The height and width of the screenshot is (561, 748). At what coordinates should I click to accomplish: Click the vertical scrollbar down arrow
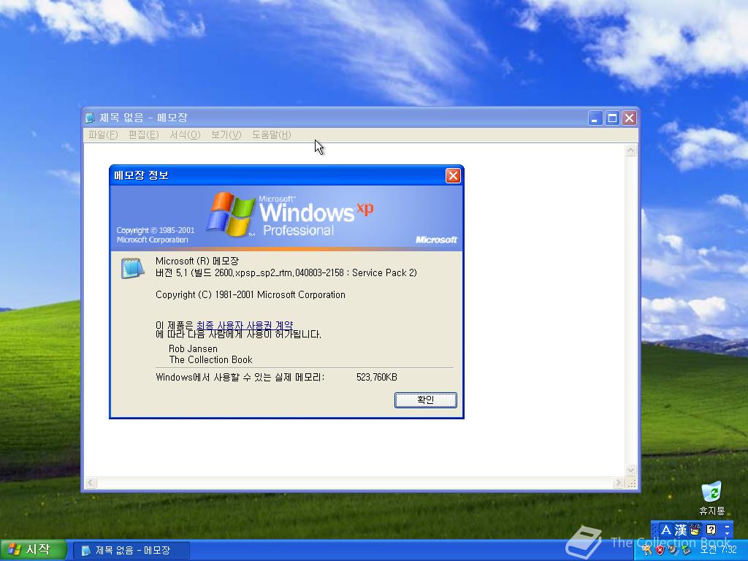(630, 470)
